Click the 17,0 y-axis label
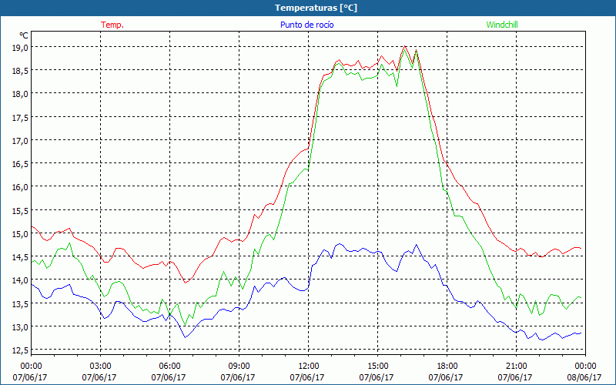This screenshot has height=385, width=616. [x=20, y=140]
